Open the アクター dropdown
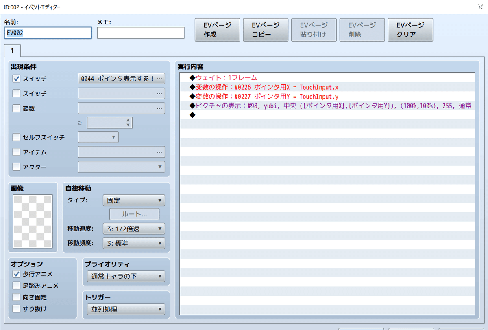Image resolution: width=488 pixels, height=330 pixels. point(121,167)
